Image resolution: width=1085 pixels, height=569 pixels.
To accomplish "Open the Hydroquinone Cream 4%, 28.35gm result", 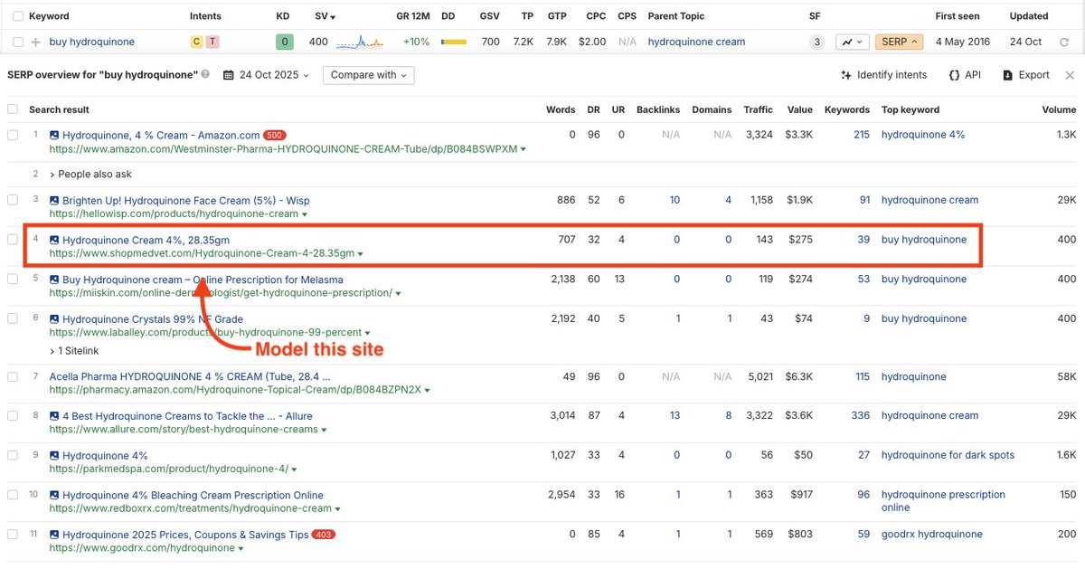I will click(x=146, y=240).
